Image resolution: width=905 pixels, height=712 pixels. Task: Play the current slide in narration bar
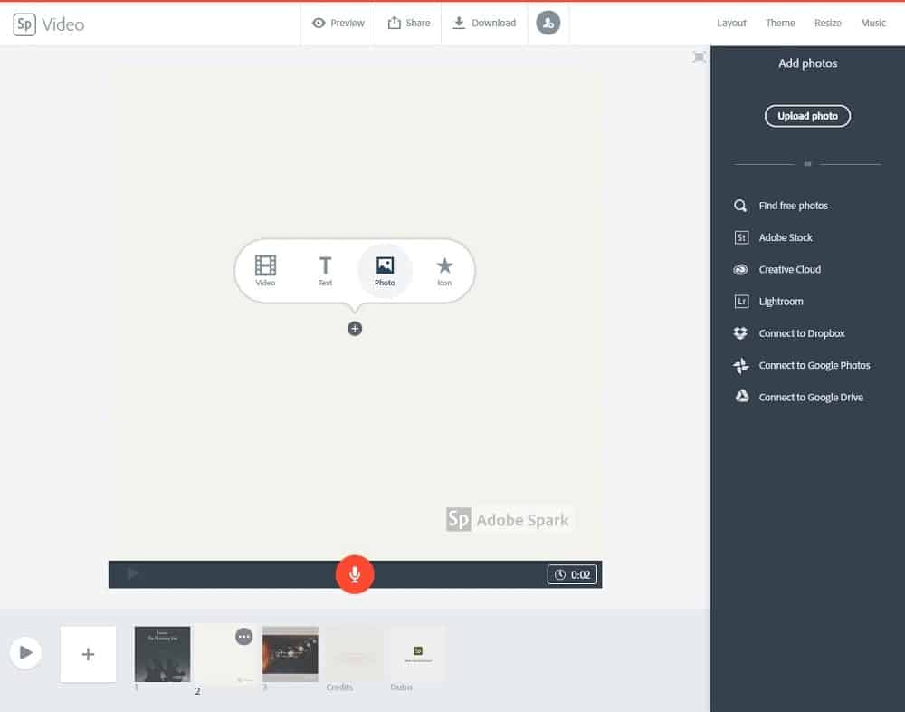click(x=131, y=574)
